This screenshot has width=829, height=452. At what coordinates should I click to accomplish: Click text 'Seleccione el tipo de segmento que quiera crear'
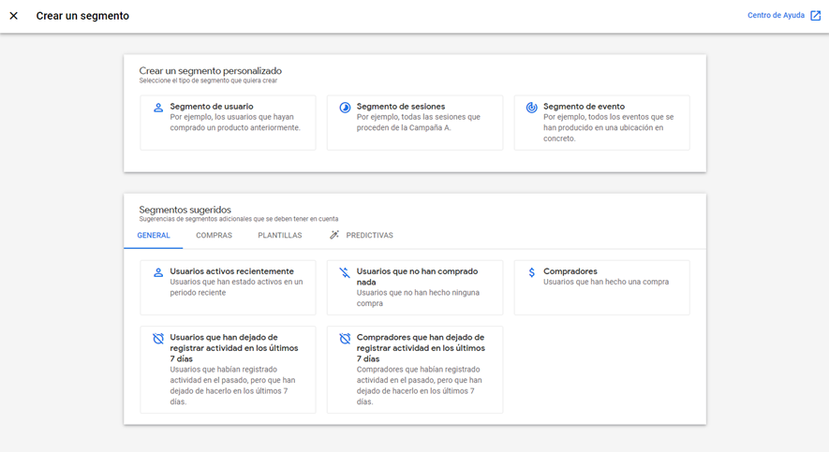[208, 80]
